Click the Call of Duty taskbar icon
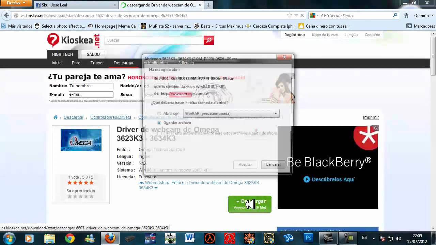Screen dimensions: 436x245 pos(170,238)
